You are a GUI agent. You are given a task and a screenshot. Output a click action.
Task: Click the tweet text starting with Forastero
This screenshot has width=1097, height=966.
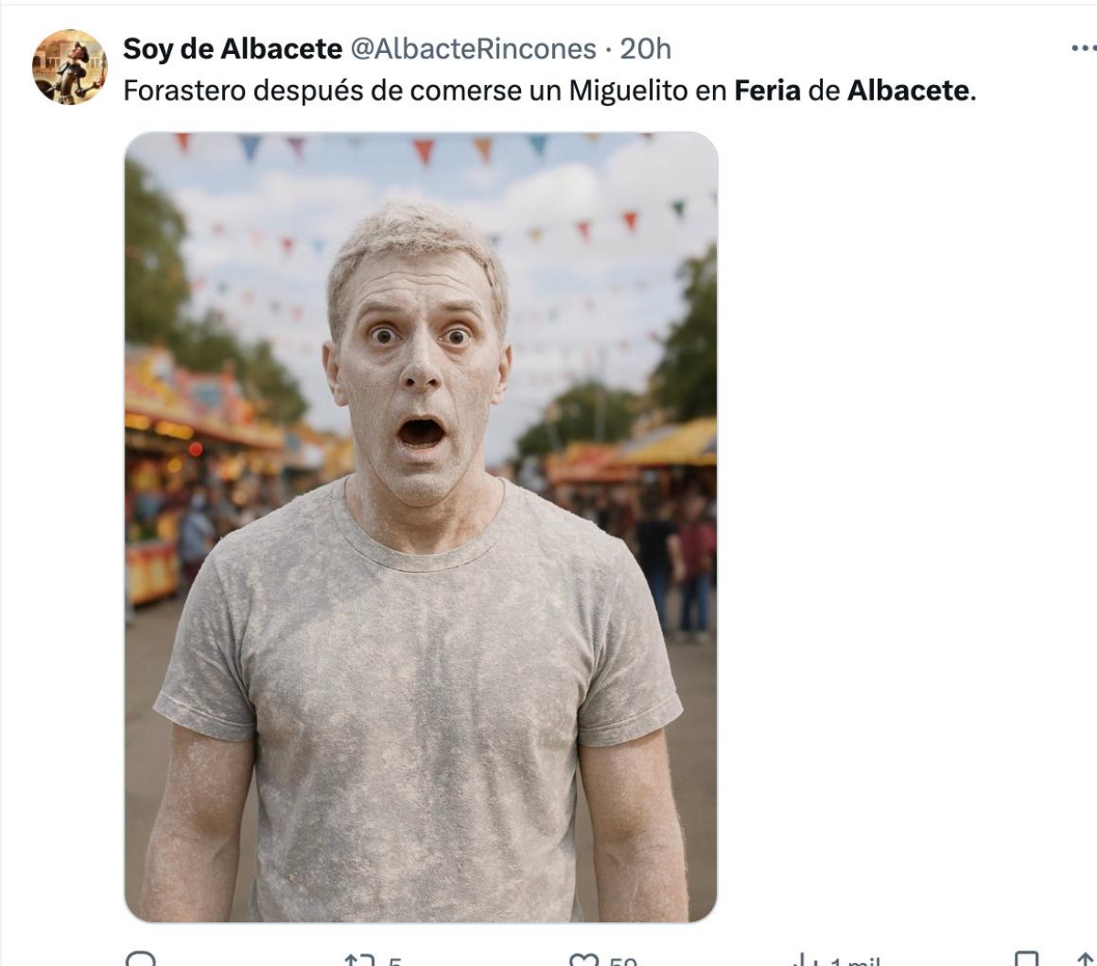pos(549,90)
